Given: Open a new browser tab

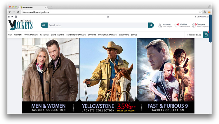Looking at the screenshot, I should pos(50,7).
